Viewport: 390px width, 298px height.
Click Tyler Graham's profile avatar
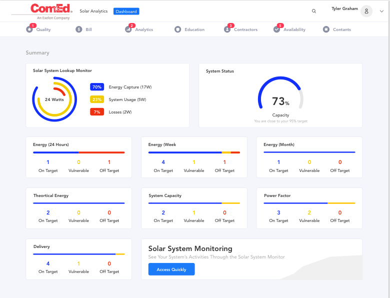click(366, 11)
